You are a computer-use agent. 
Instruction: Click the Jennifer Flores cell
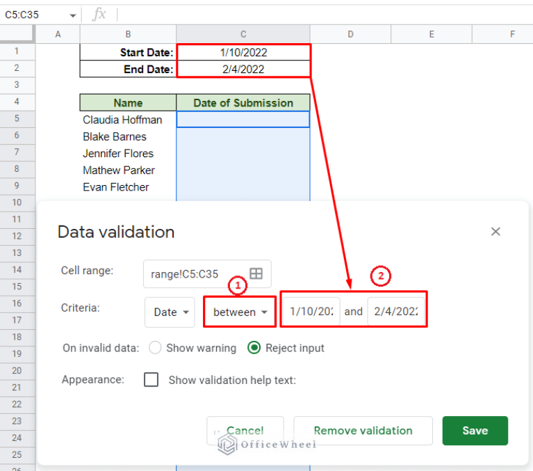pos(128,153)
